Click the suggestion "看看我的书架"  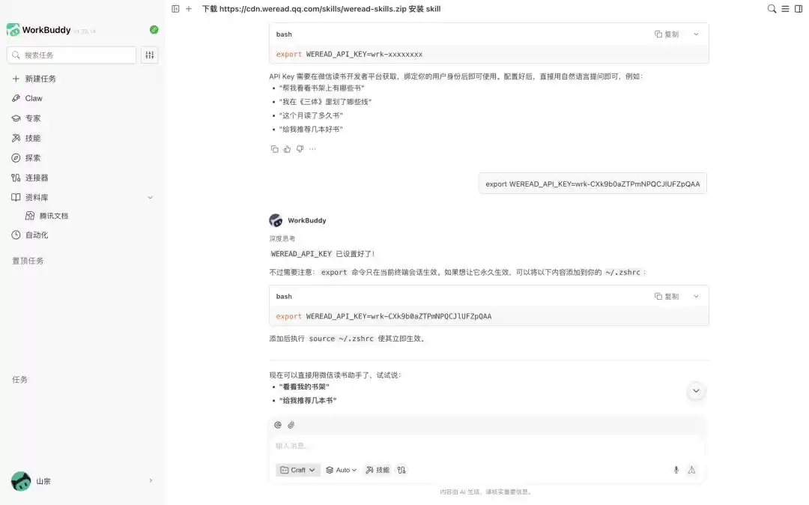(x=304, y=387)
